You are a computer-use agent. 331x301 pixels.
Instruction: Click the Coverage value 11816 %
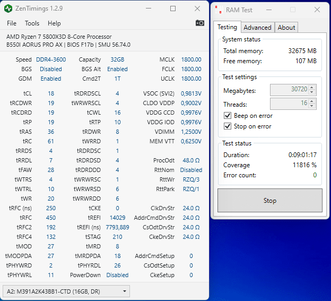[x=304, y=165]
